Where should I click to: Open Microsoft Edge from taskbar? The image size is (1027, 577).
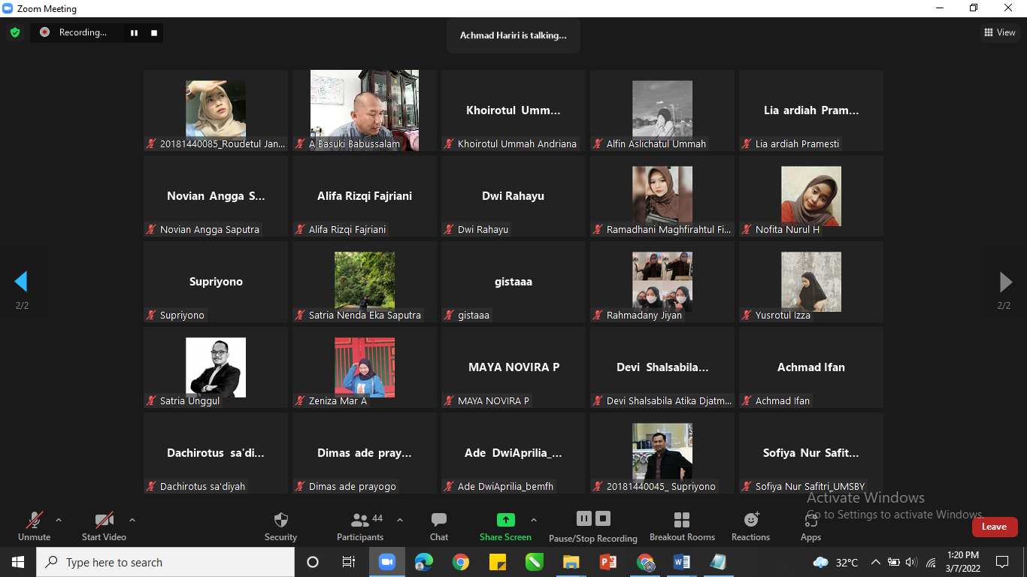coord(424,562)
